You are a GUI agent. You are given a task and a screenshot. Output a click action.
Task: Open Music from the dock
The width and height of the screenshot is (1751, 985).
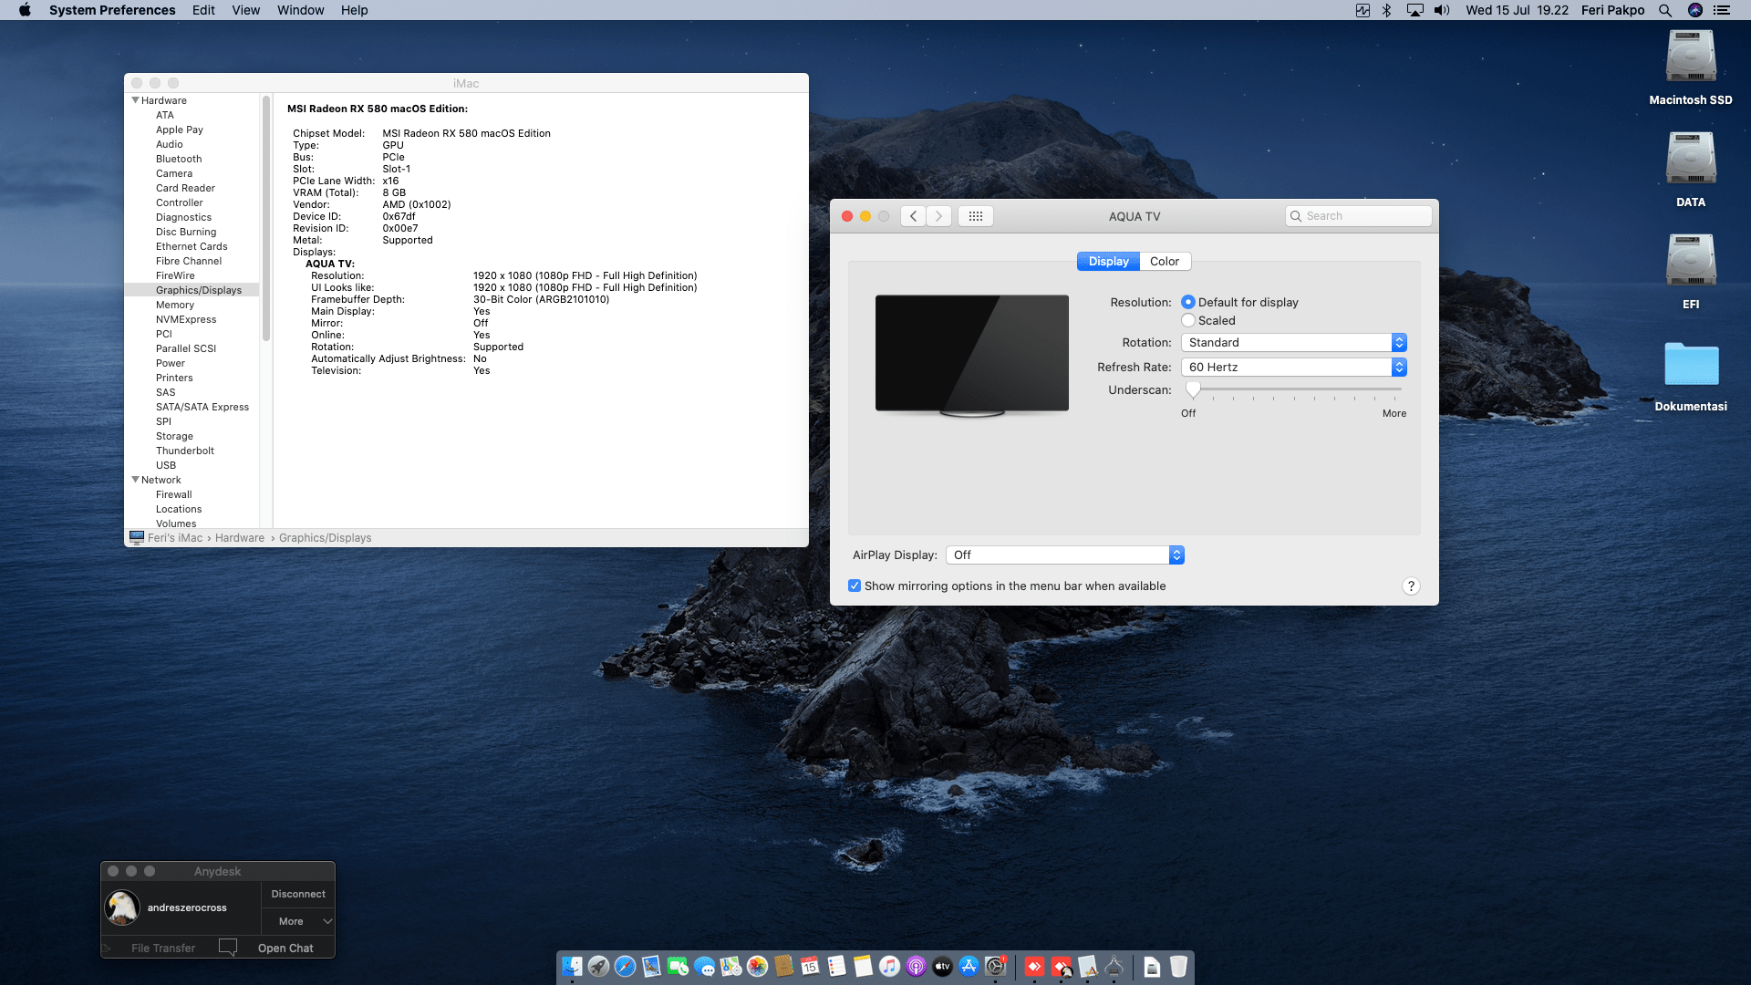889,967
